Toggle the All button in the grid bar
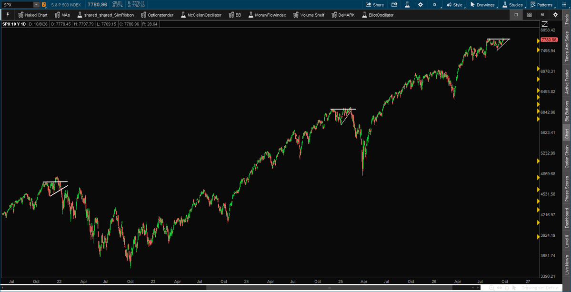The image size is (571, 292). click(x=542, y=15)
